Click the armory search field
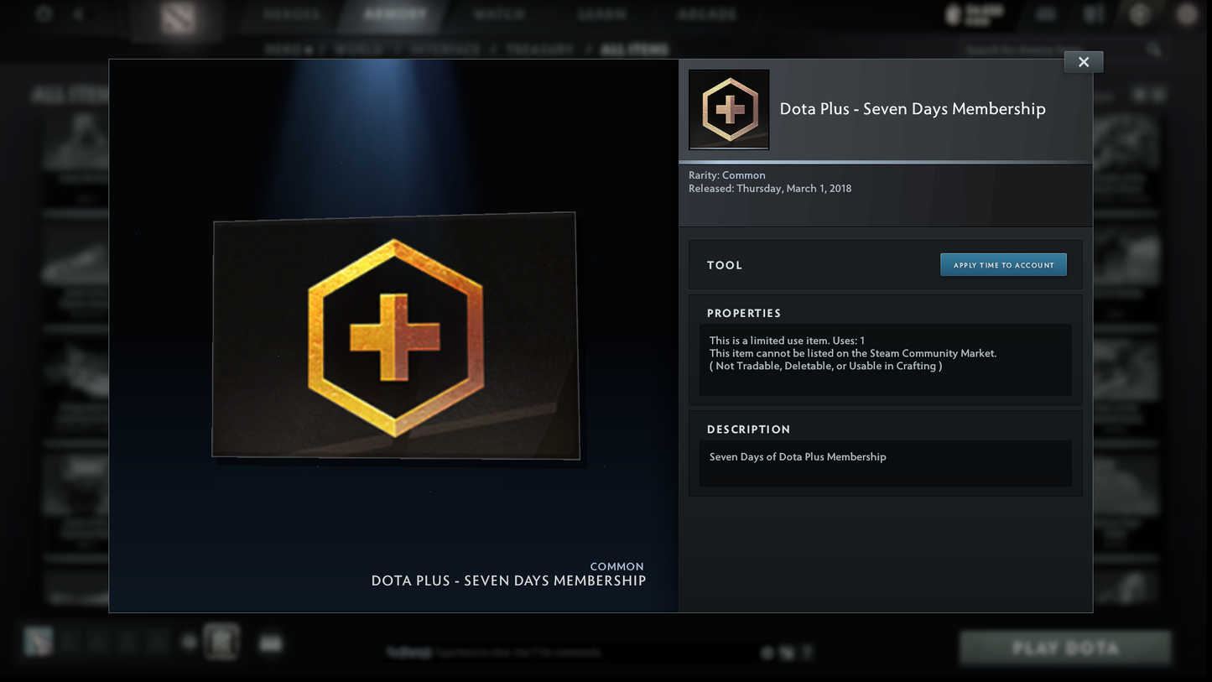 (1064, 50)
